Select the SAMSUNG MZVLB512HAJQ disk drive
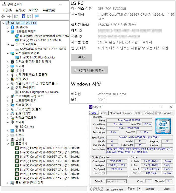The image size is (176, 193). click(43, 49)
